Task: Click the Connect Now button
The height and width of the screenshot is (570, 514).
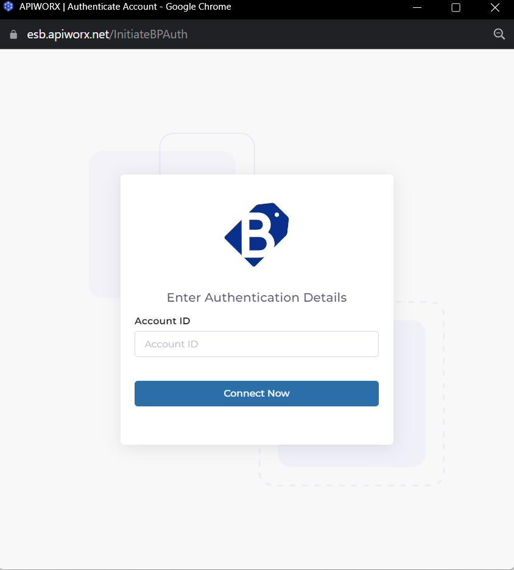Action: point(256,394)
